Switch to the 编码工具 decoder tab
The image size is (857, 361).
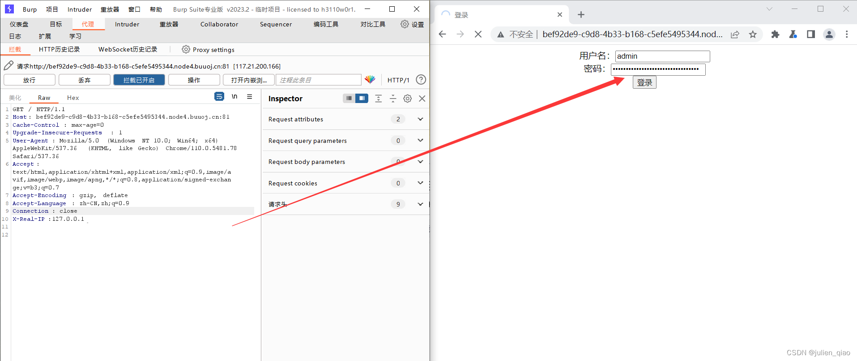coord(326,24)
